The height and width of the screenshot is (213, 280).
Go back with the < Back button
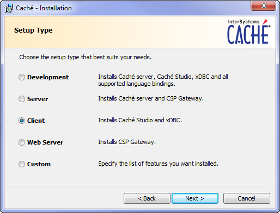147,198
